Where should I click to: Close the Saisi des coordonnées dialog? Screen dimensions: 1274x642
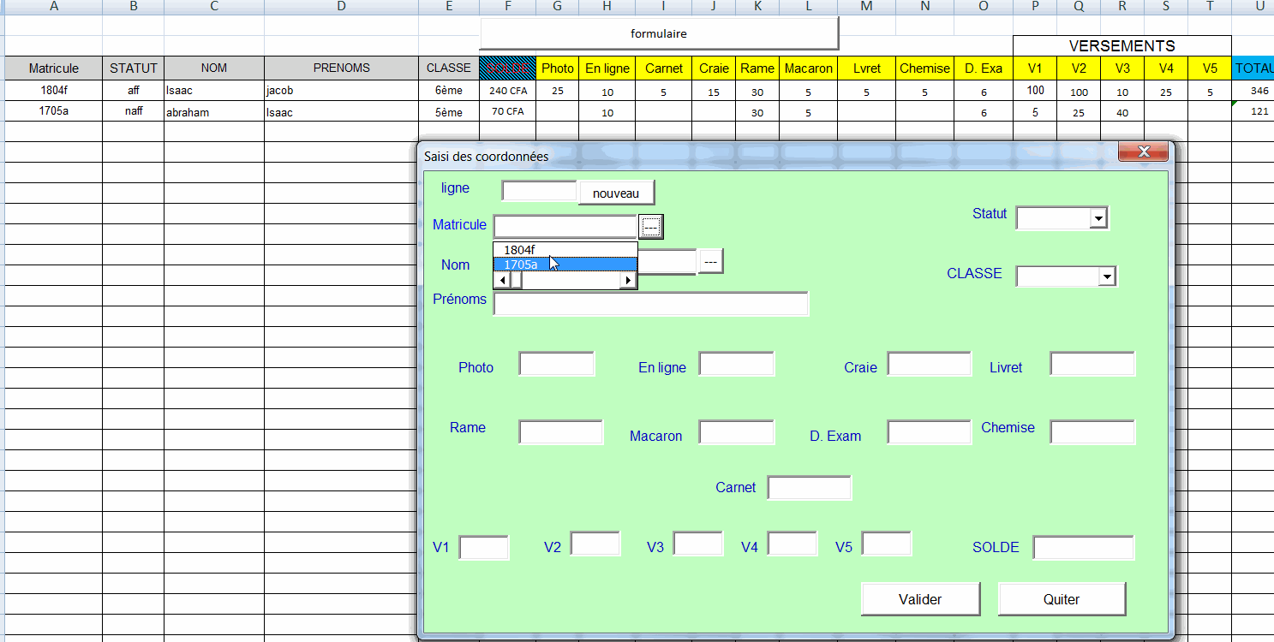tap(1143, 152)
